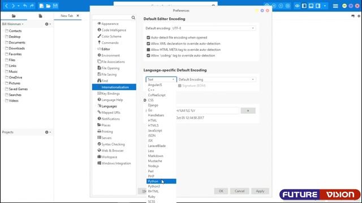Open a file using folder toolbar icon
Viewport: 362px width, 203px height.
(x=48, y=6)
